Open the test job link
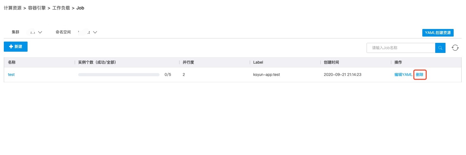Viewport: 466px width, 155px height. pos(11,75)
